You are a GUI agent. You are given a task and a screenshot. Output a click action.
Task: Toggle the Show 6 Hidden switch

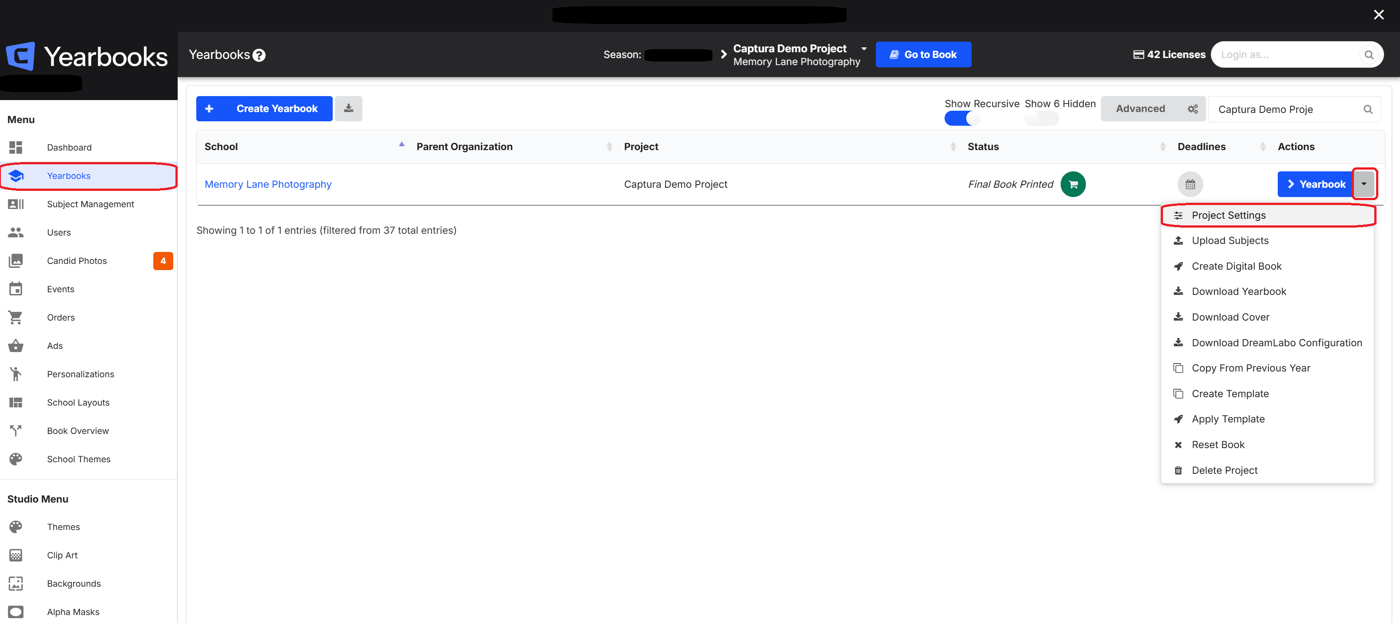tap(1041, 118)
